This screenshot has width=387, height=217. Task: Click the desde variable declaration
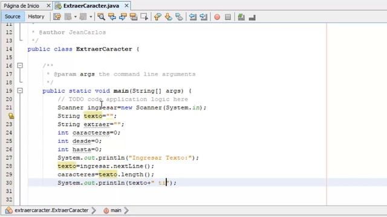(79, 141)
